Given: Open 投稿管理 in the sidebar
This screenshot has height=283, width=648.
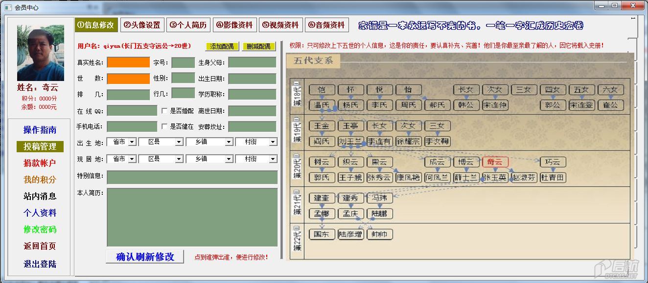Looking at the screenshot, I should point(40,146).
